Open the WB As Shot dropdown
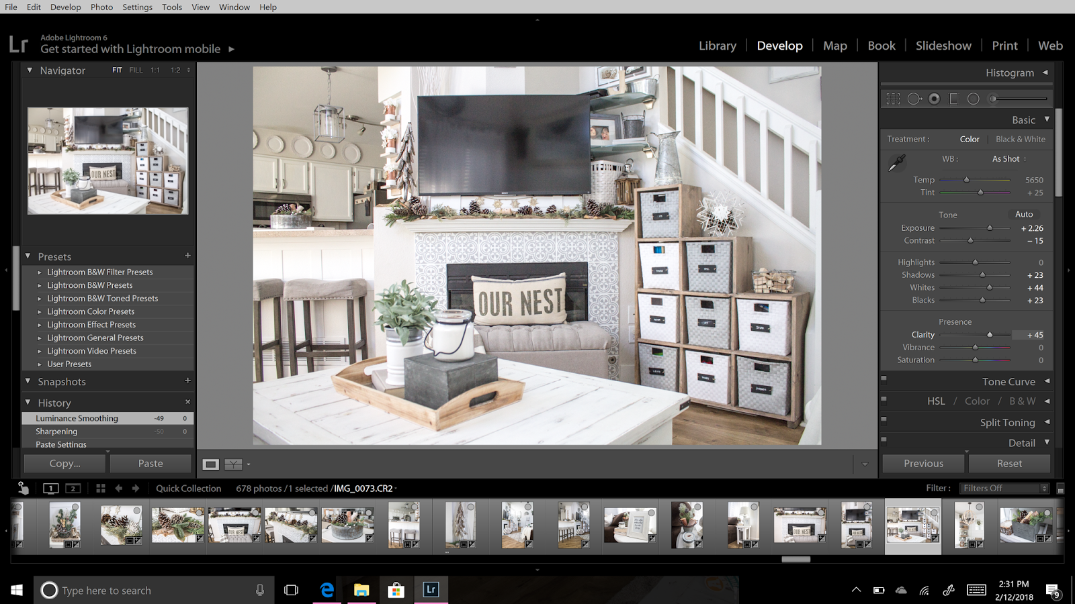Screen dimensions: 1075x604 click(x=1008, y=159)
